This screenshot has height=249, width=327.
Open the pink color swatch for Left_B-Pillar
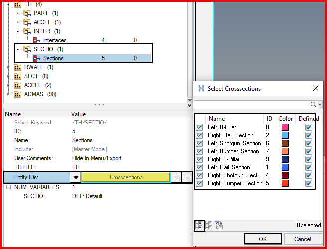point(285,127)
